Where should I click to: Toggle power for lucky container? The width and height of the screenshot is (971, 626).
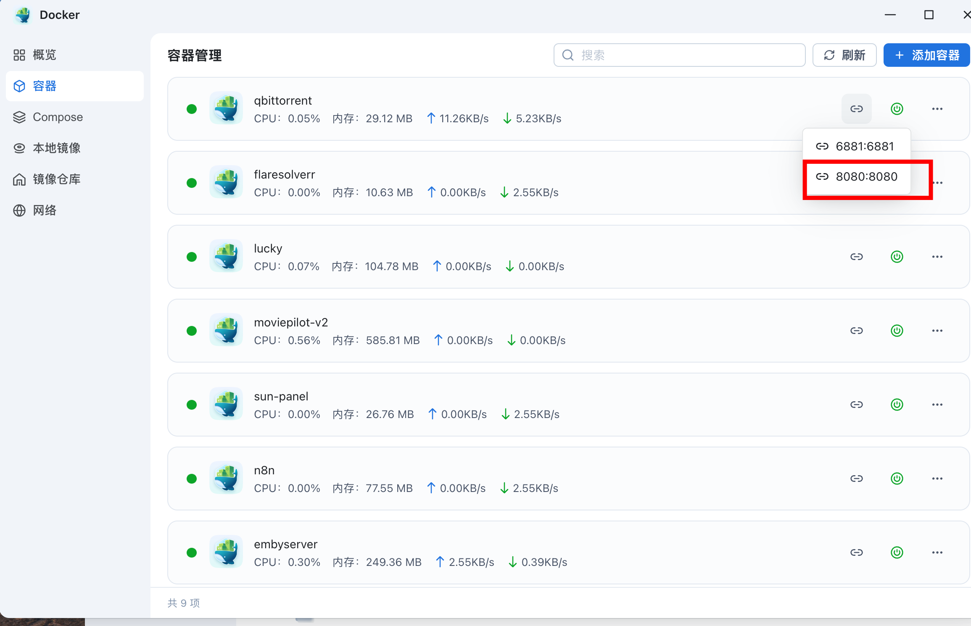(x=897, y=257)
